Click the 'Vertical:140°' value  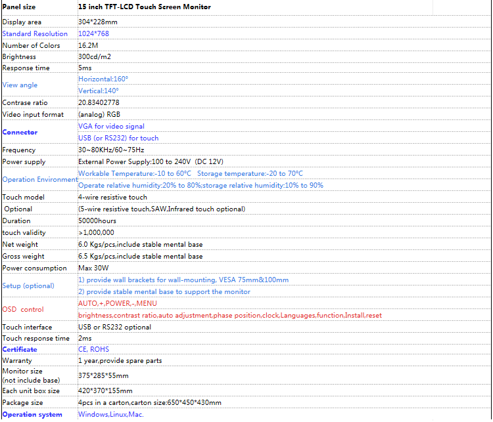[99, 91]
